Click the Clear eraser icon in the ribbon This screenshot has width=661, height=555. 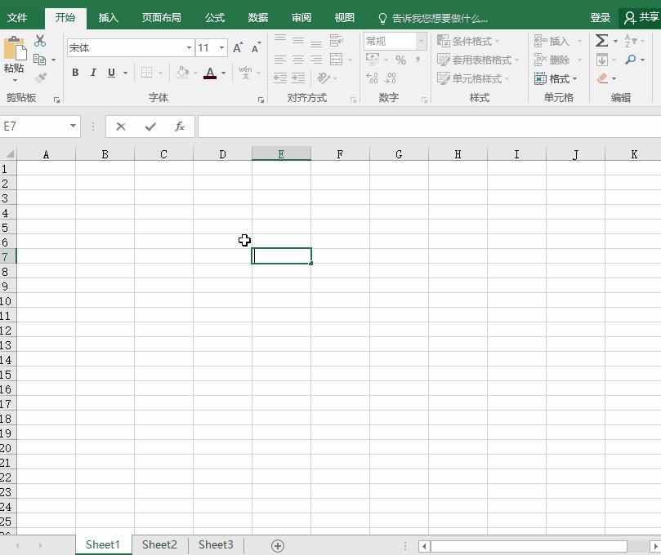tap(601, 78)
